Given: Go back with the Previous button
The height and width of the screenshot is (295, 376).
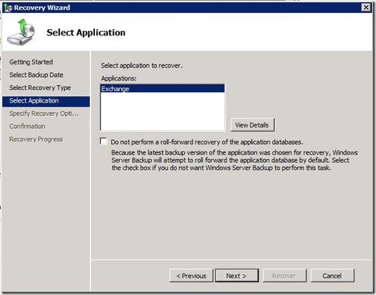Looking at the screenshot, I should pos(191,276).
